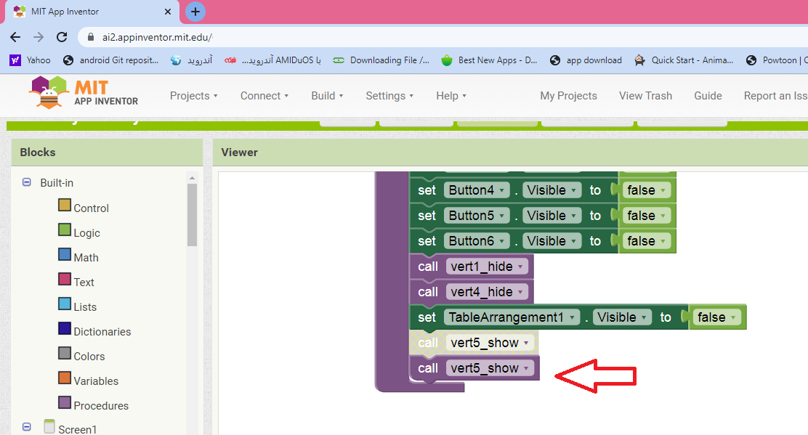Open a new browser tab

tap(195, 12)
